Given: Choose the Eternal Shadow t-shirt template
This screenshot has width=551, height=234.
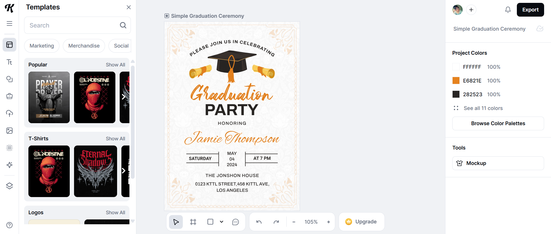Looking at the screenshot, I should click(96, 171).
